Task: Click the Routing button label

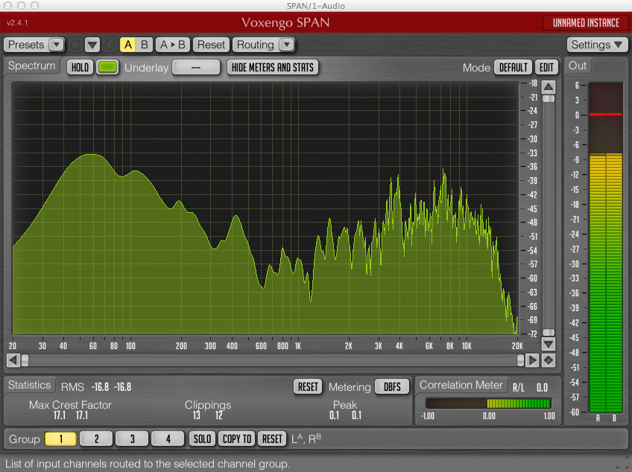Action: pyautogui.click(x=255, y=45)
